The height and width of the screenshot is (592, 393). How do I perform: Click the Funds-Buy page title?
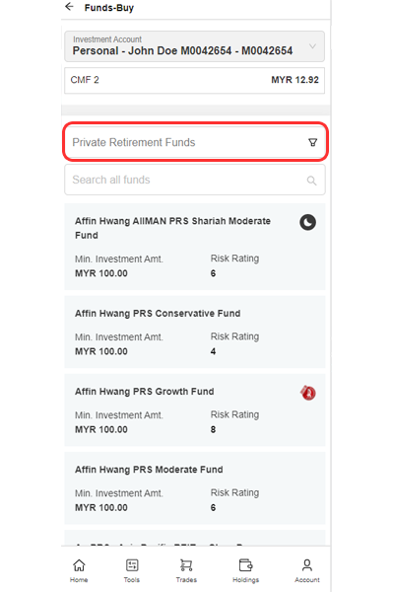click(109, 8)
